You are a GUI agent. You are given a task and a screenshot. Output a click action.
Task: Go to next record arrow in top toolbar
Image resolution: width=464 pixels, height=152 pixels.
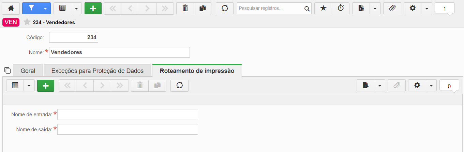147,9
